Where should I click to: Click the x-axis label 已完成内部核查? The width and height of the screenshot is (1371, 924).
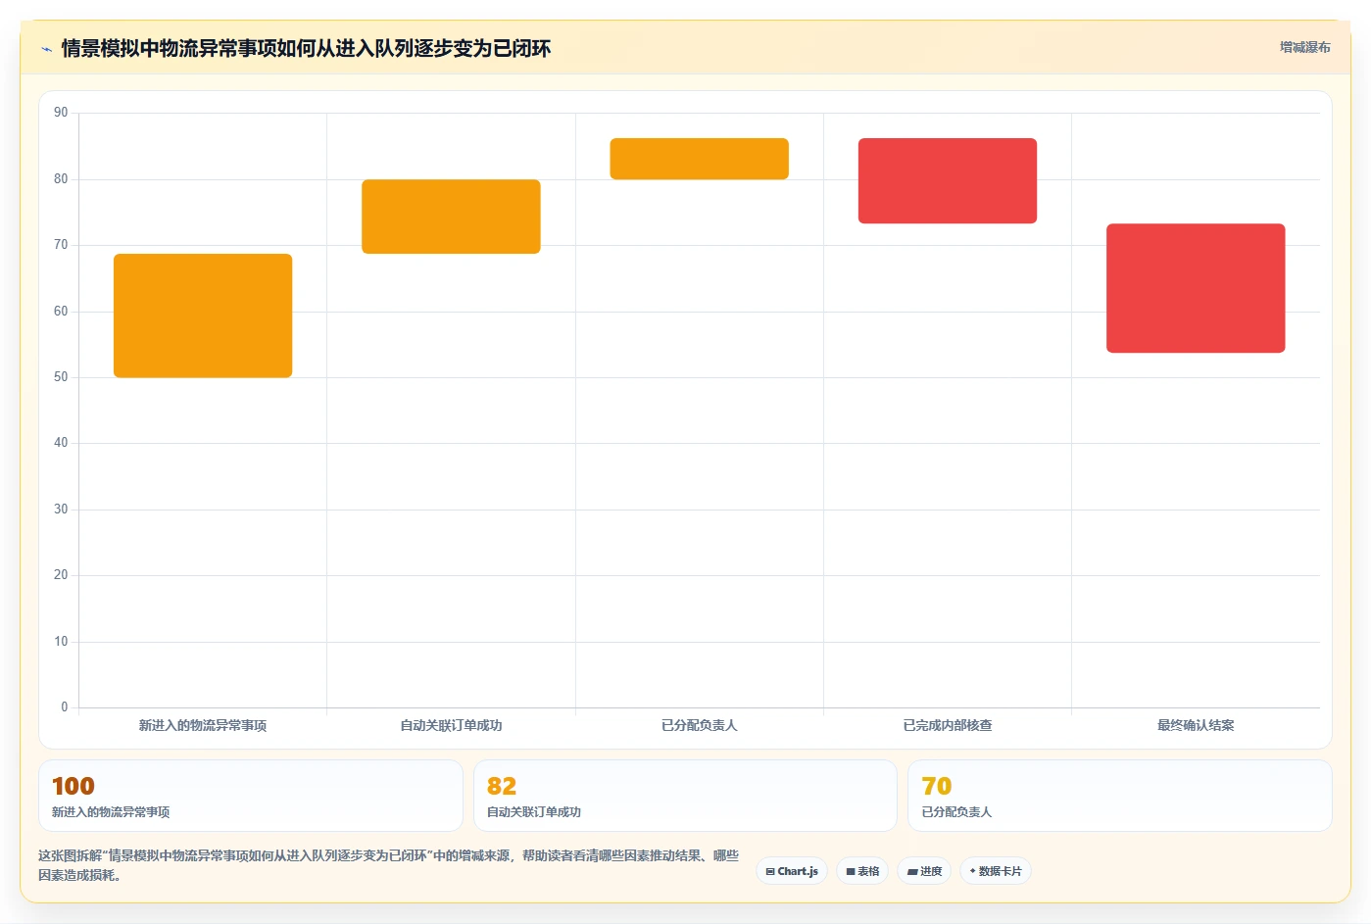(947, 725)
